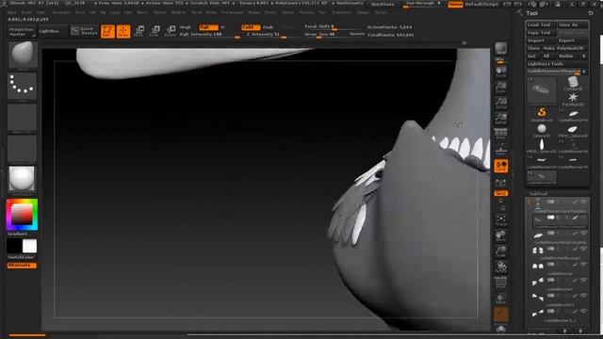Toggle PolyF polyframe display
This screenshot has height=339, width=603.
[x=500, y=282]
